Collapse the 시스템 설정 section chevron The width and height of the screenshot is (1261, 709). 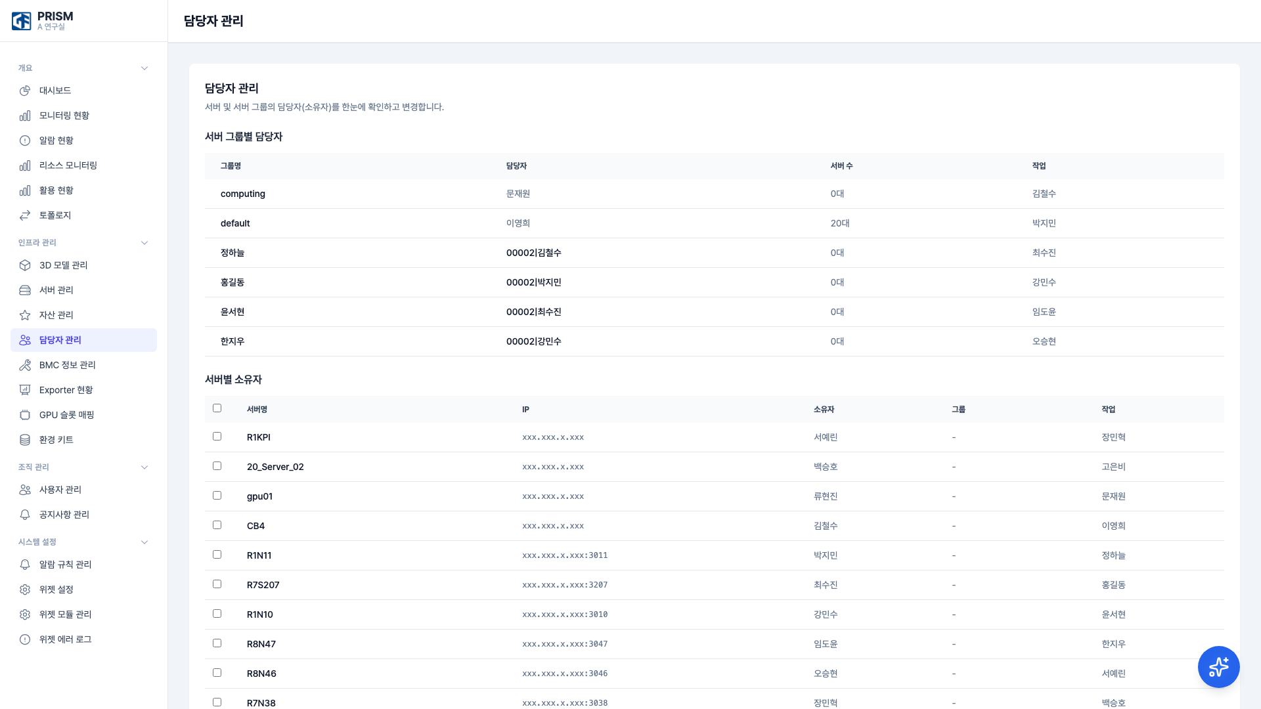(144, 542)
